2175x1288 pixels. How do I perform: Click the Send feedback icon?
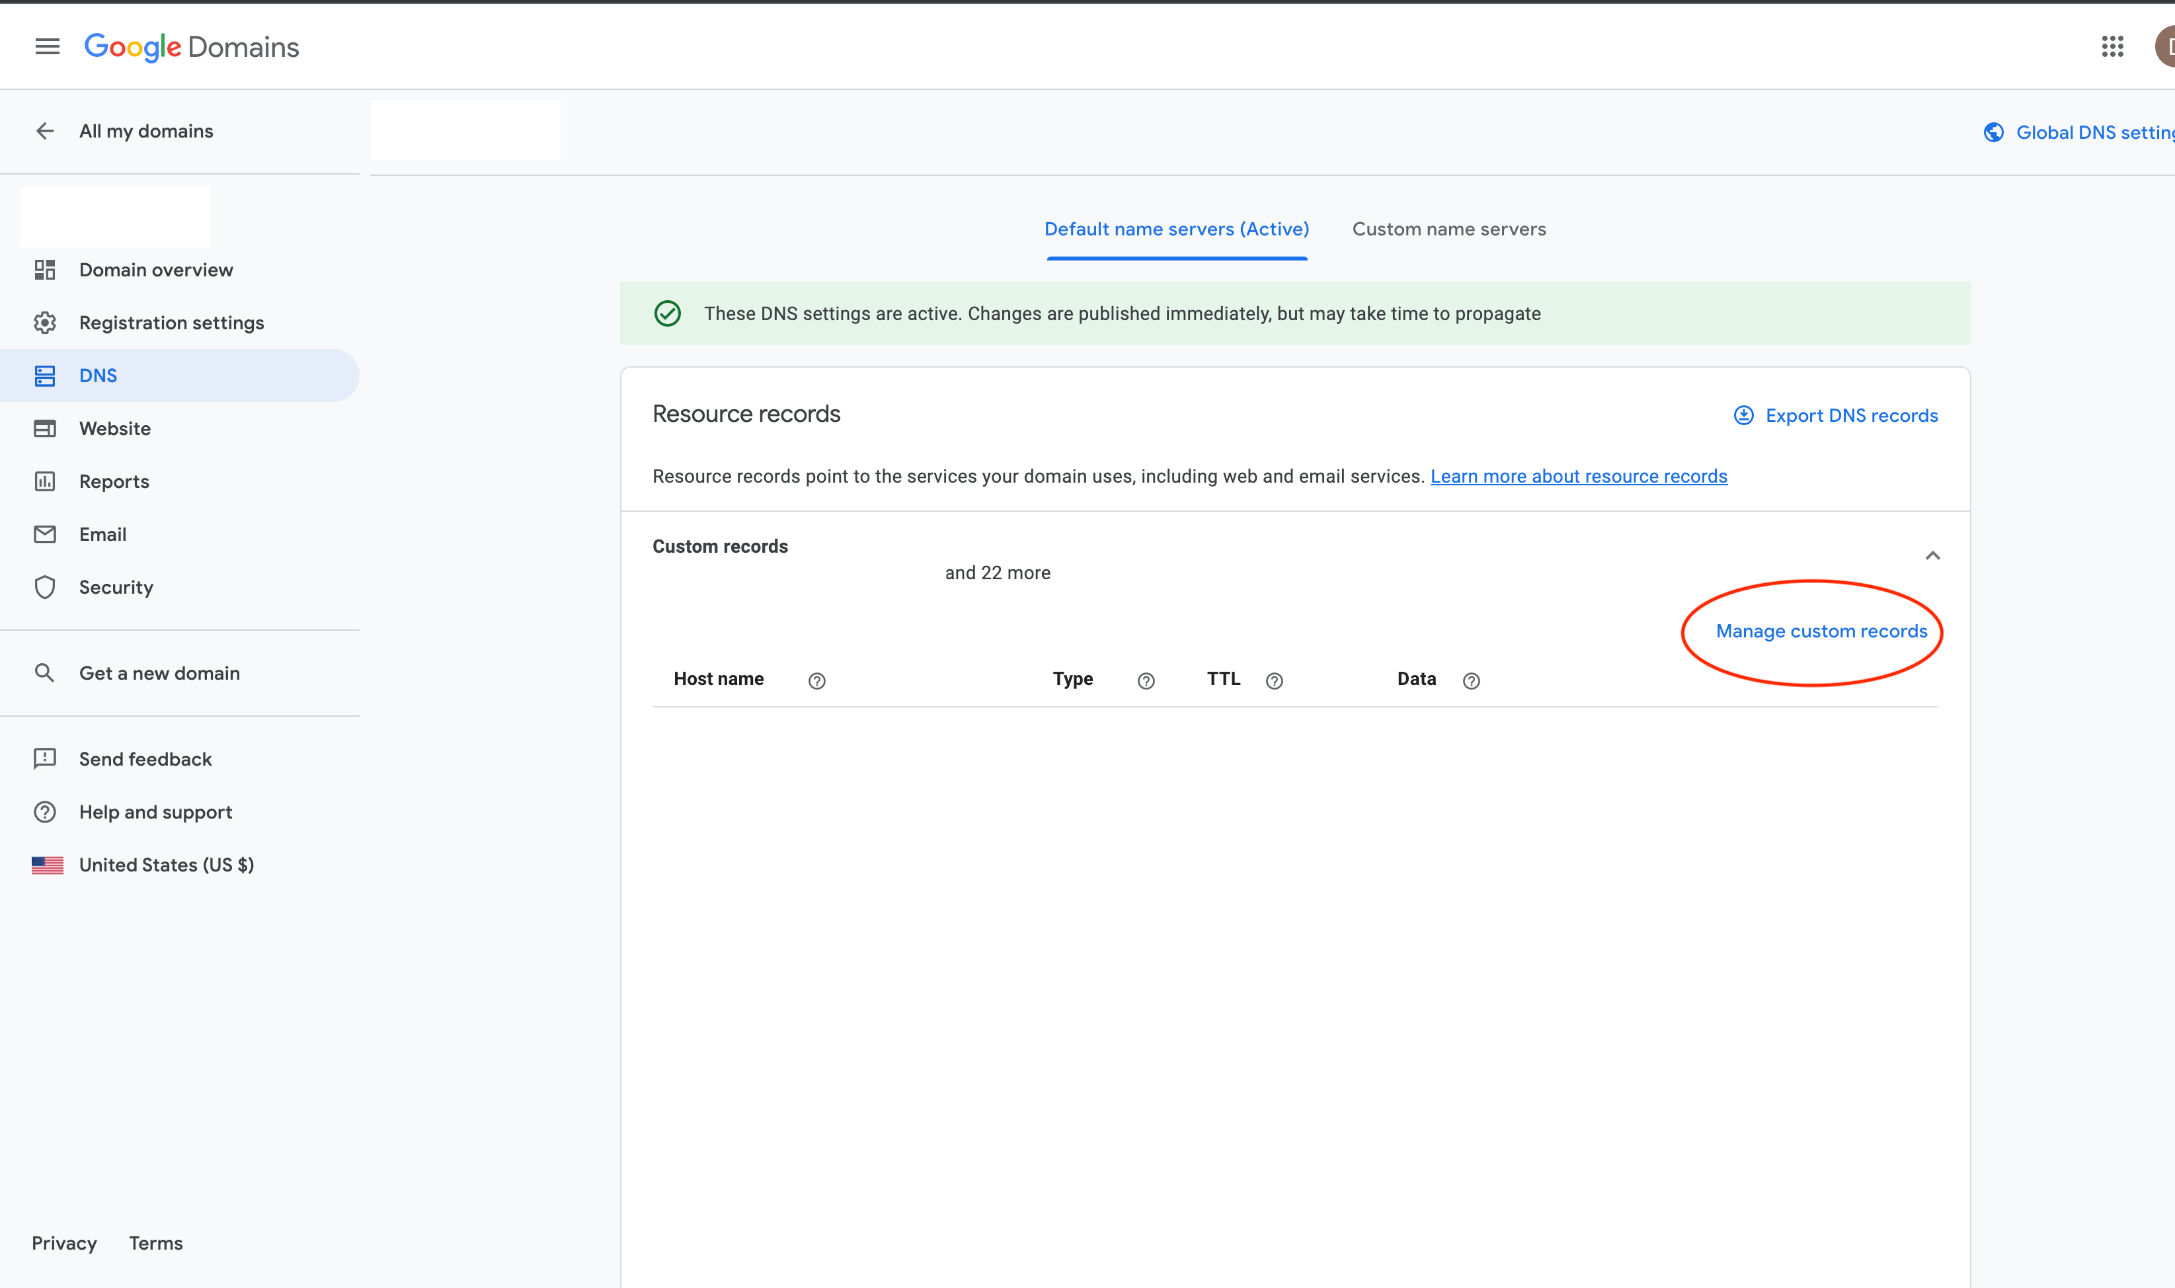click(45, 760)
